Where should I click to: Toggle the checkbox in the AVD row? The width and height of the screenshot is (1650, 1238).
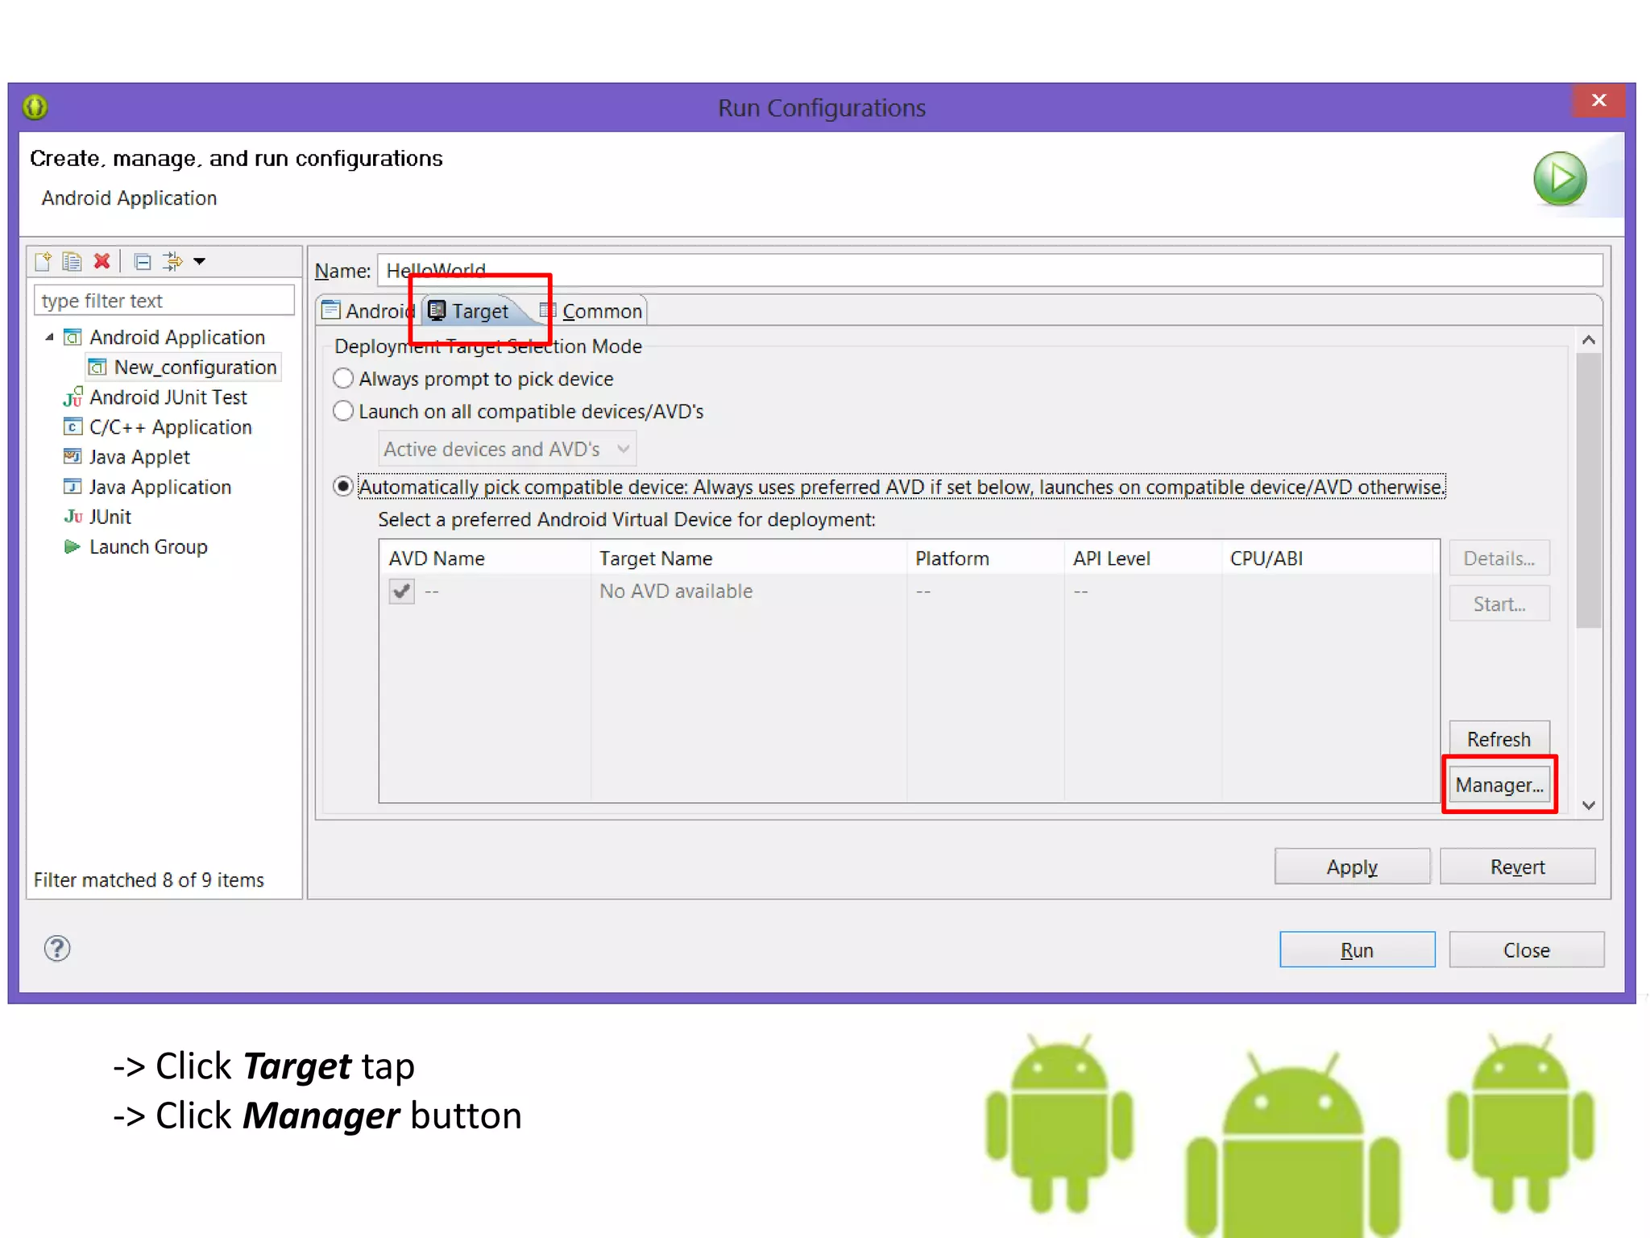[401, 591]
